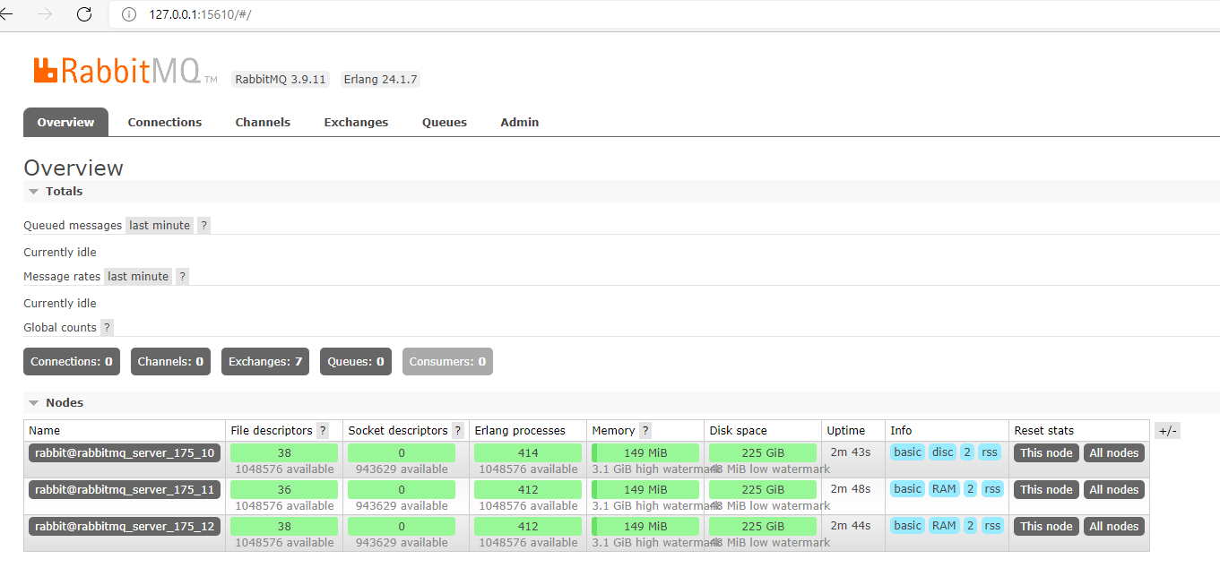This screenshot has height=568, width=1220.
Task: Reset stats This node for server_175_11
Action: point(1046,490)
